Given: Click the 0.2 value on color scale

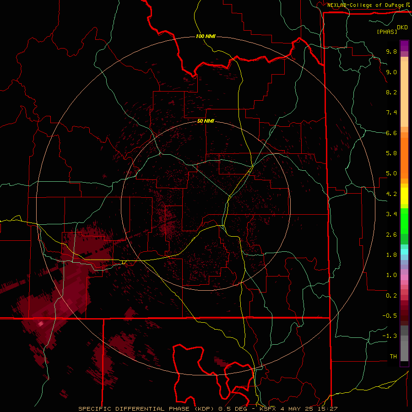Looking at the screenshot, I should click(391, 296).
